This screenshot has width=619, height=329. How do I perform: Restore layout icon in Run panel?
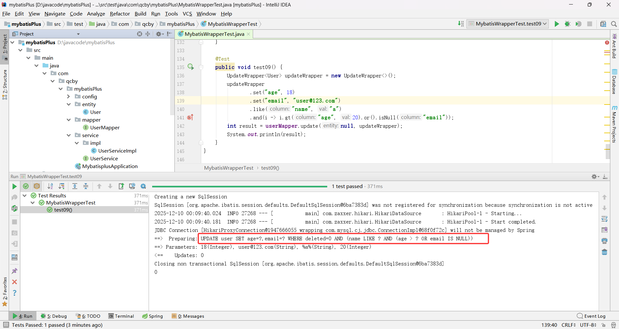(x=14, y=257)
